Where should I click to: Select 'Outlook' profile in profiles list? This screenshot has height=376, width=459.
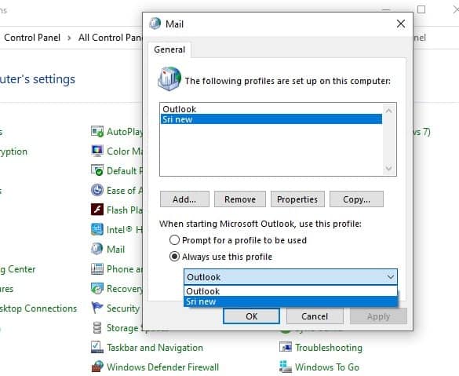pos(271,109)
